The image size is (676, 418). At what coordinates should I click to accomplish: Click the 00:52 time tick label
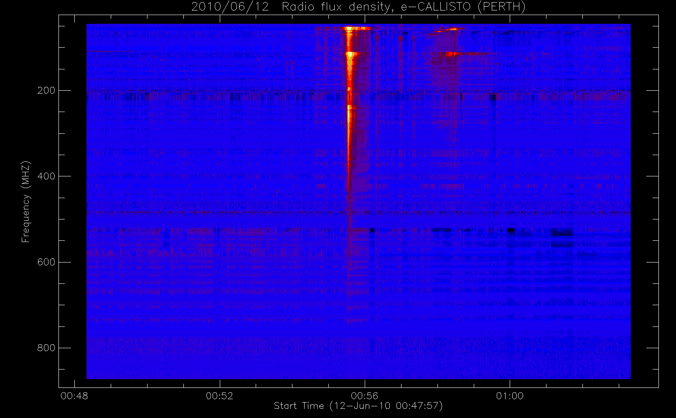(x=219, y=396)
